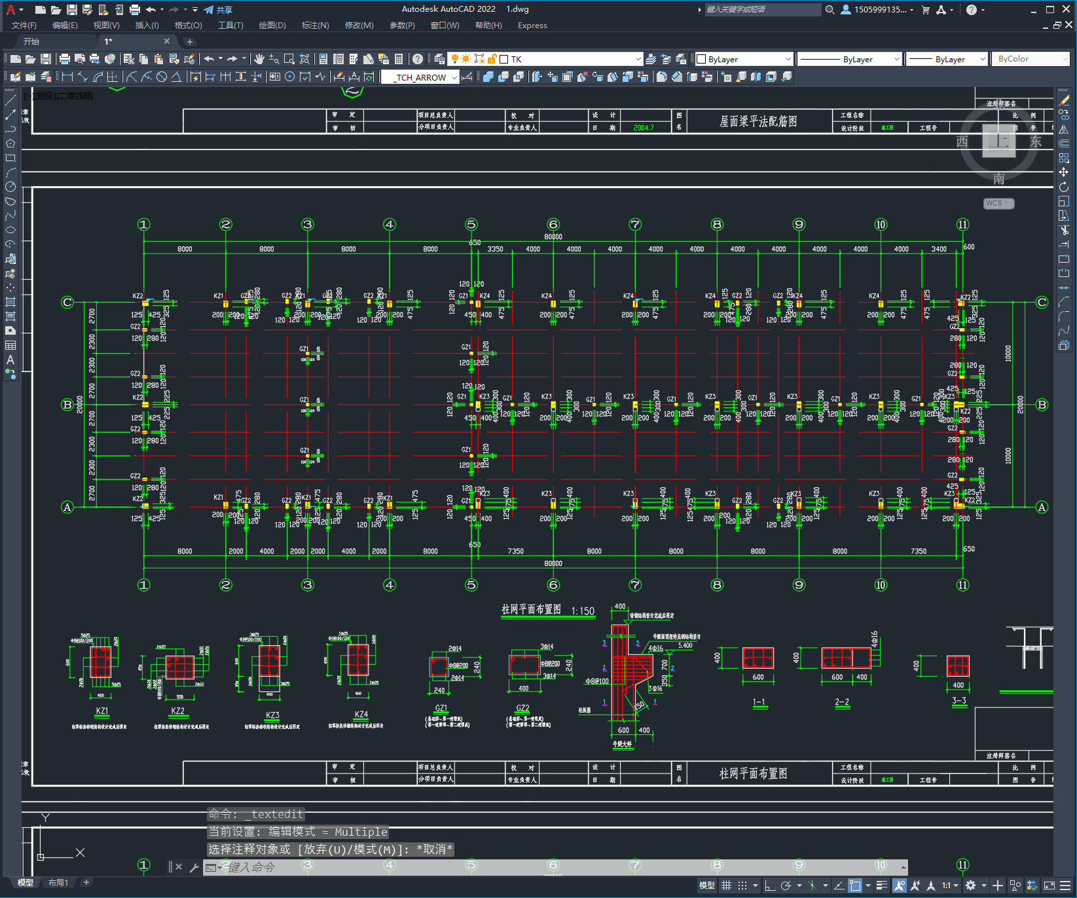Toggle polar tracking in status bar
Screen dimensions: 1077x898
coord(786,886)
